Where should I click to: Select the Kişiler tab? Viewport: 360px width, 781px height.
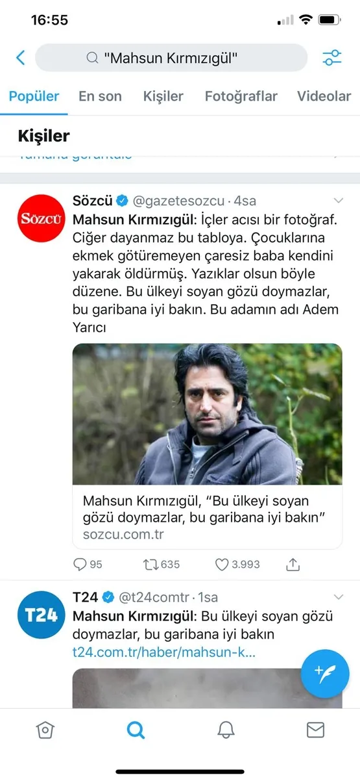163,96
